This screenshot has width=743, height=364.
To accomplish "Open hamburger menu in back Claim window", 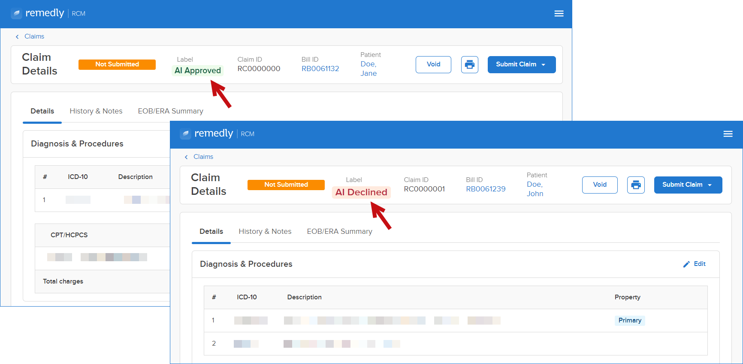I will pyautogui.click(x=559, y=14).
